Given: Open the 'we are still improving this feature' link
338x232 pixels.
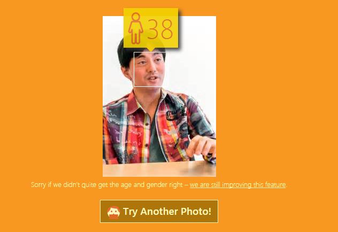Looking at the screenshot, I should [238, 185].
